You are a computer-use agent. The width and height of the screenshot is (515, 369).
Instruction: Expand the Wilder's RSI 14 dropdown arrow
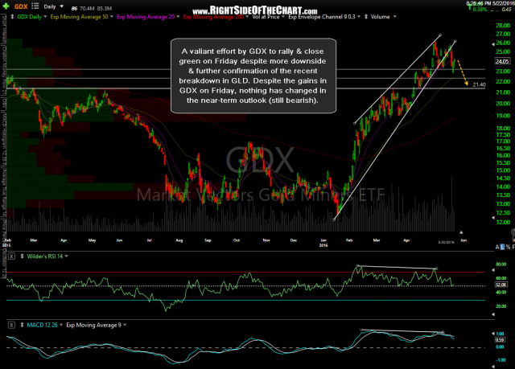pos(66,256)
